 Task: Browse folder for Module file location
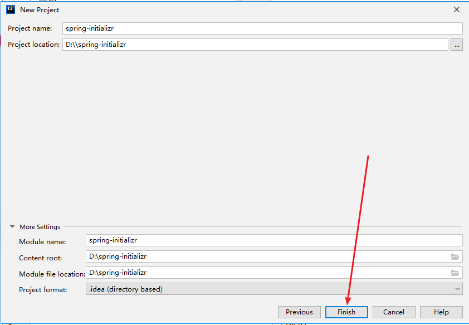click(455, 273)
